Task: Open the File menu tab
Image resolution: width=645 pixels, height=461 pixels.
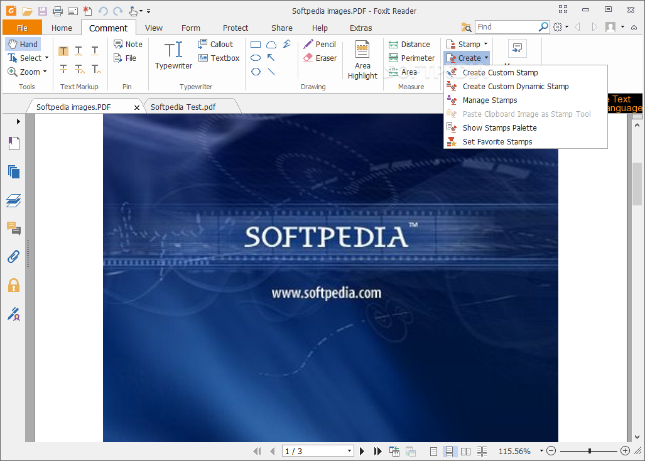Action: coord(22,28)
